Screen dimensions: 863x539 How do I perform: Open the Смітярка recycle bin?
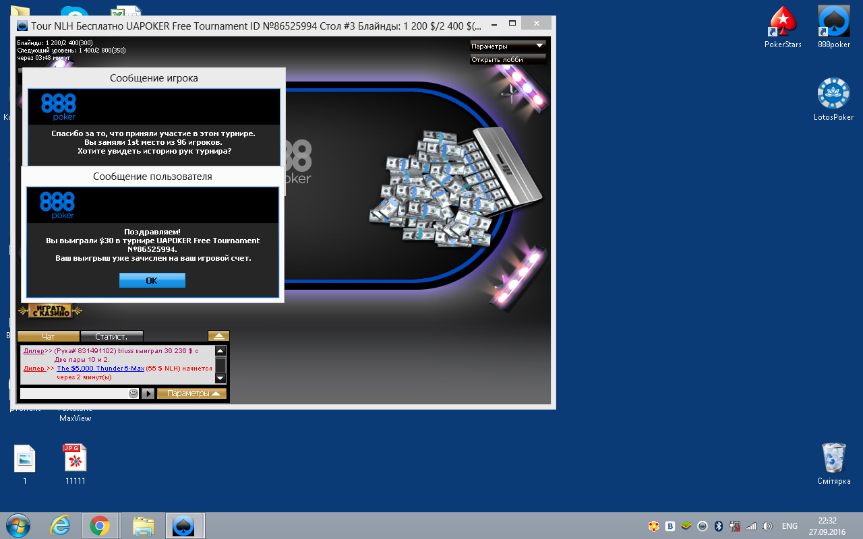[834, 464]
